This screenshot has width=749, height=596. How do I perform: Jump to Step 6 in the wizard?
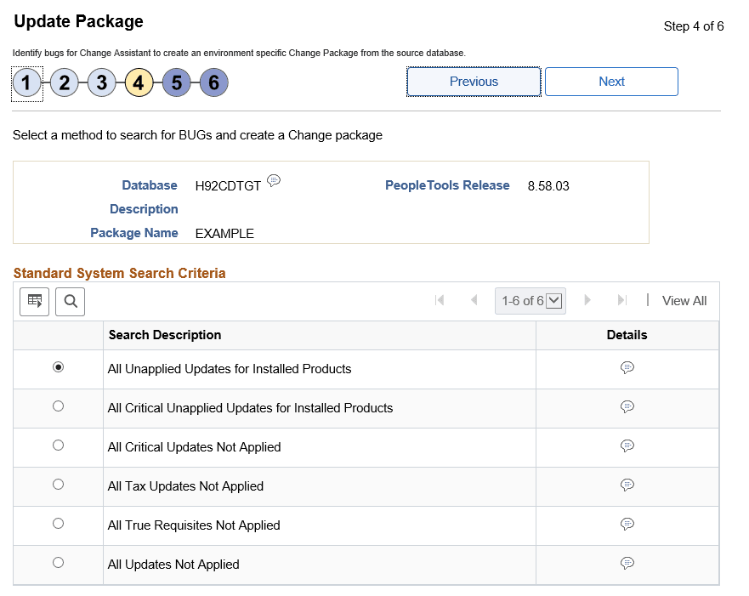213,82
